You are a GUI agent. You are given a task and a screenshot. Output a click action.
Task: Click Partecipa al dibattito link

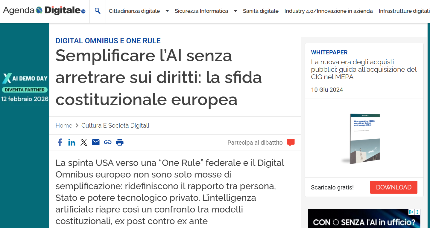pos(255,143)
